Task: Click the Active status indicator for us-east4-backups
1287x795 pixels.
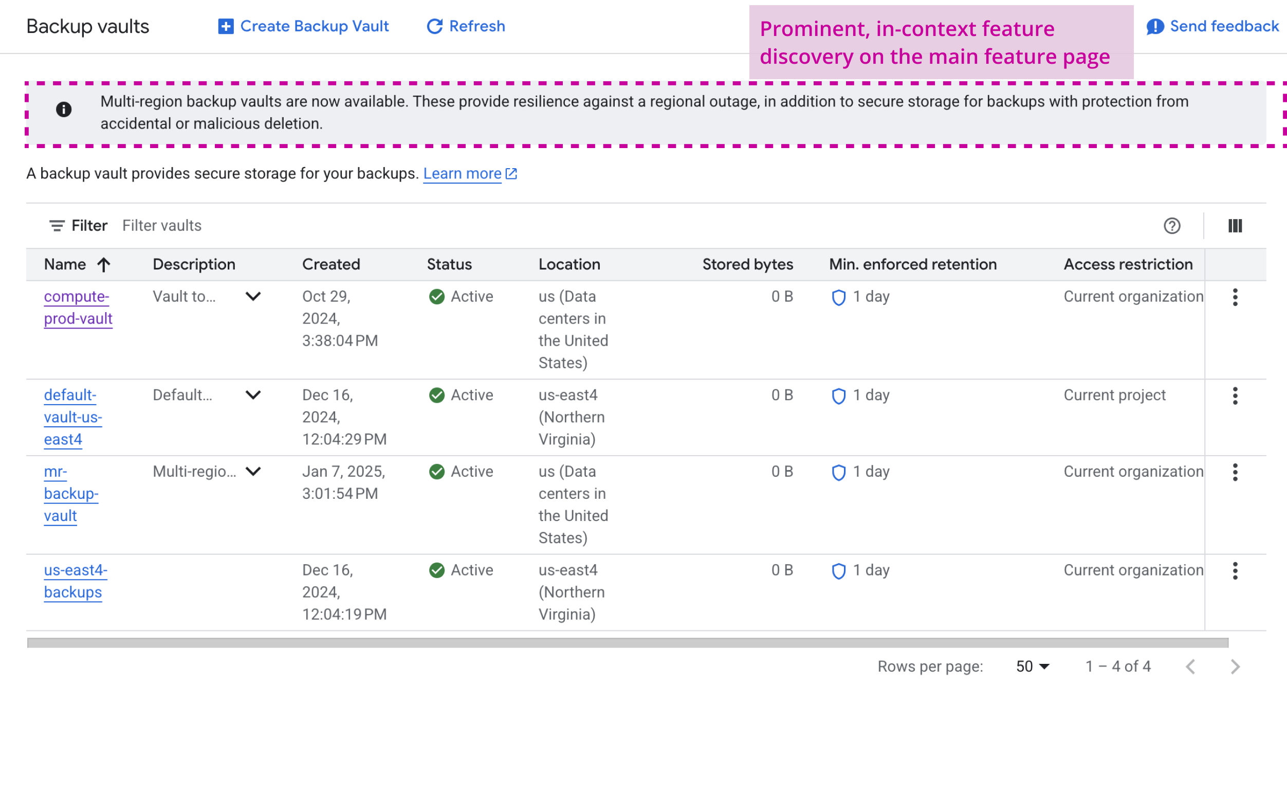Action: pyautogui.click(x=437, y=570)
